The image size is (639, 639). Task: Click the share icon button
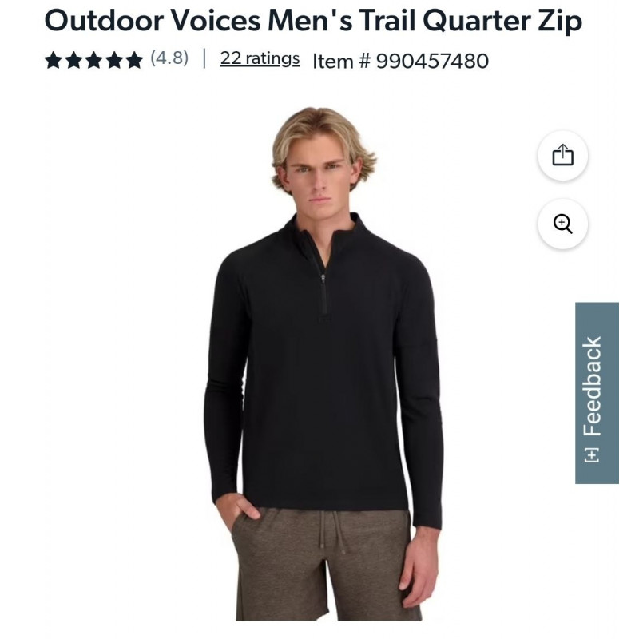click(x=562, y=155)
